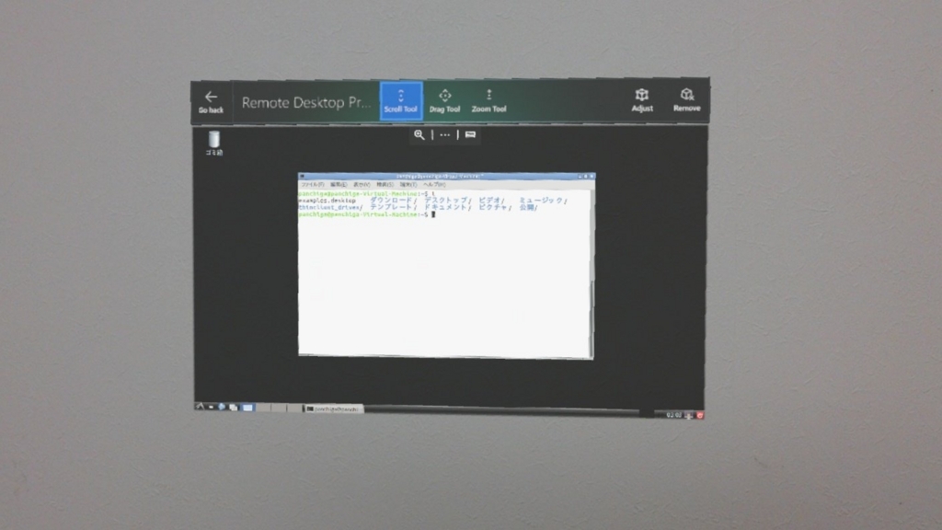The width and height of the screenshot is (942, 530).
Task: Click the ダウンロード/ directory text
Action: pos(393,200)
